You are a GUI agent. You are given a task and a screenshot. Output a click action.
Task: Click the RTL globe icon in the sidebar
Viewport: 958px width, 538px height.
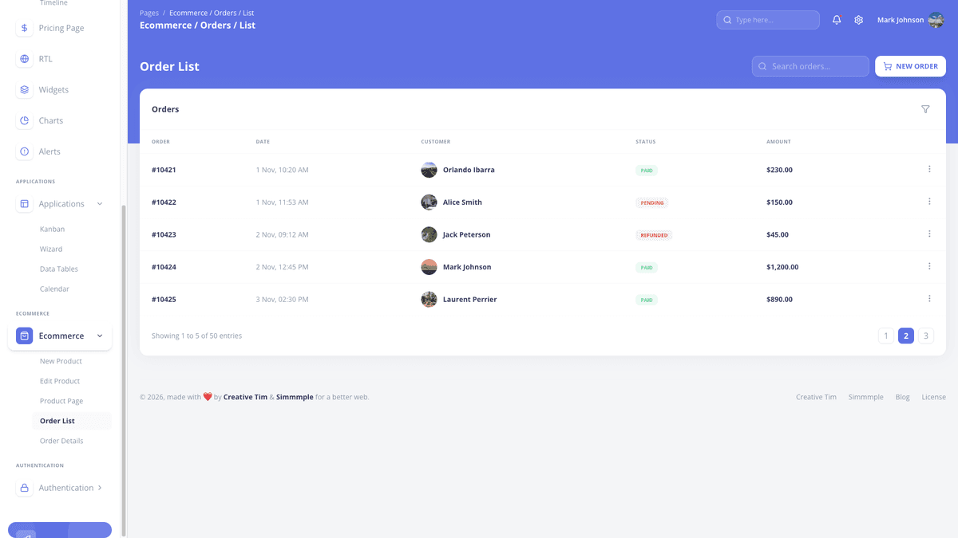tap(23, 58)
